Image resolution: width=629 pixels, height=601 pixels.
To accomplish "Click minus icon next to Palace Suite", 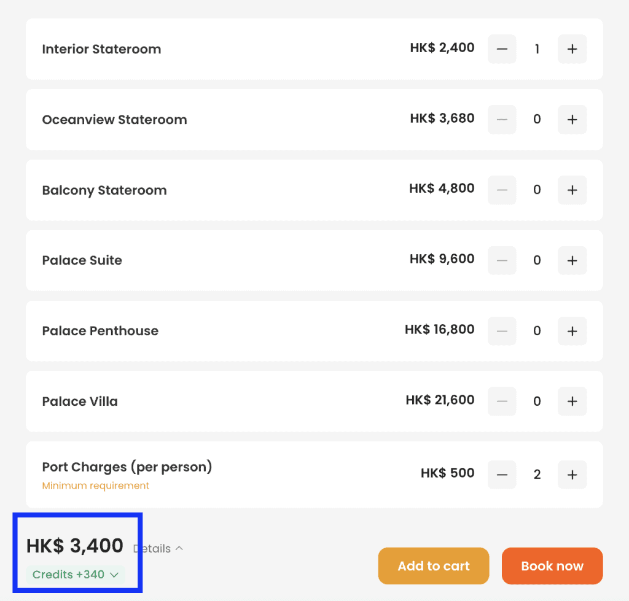I will (502, 261).
